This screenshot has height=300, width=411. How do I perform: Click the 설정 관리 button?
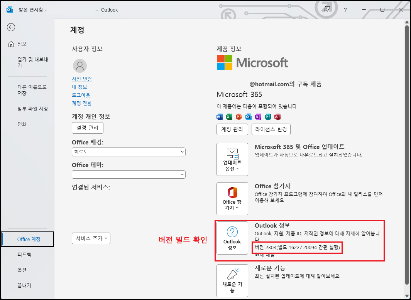click(88, 128)
